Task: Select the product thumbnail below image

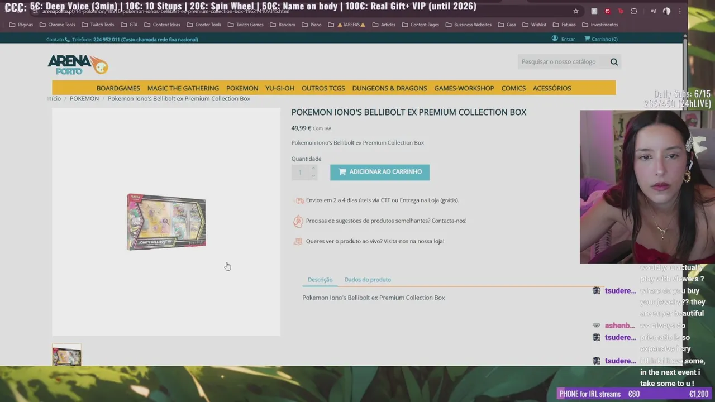Action: coord(66,355)
